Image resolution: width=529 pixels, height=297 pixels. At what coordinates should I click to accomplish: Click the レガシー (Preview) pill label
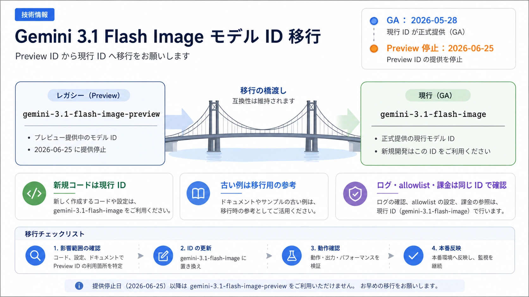(x=89, y=95)
